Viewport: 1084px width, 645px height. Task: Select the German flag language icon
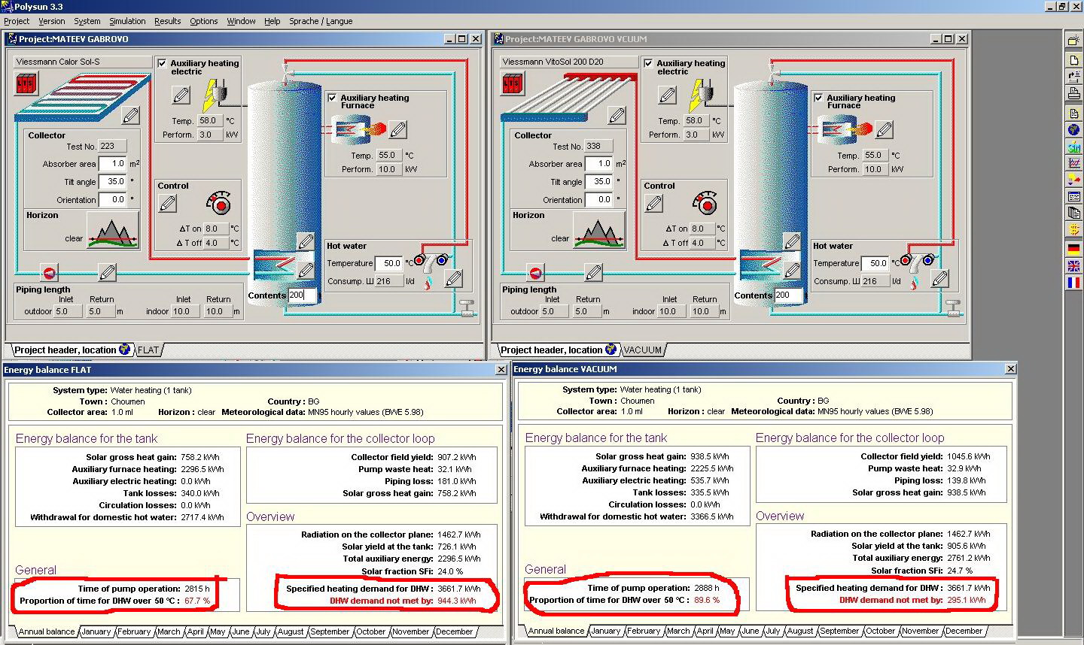coord(1073,248)
